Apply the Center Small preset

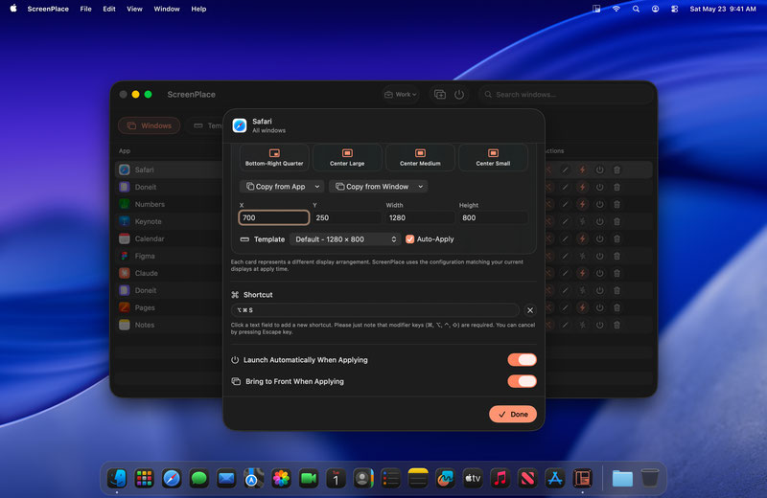coord(493,157)
